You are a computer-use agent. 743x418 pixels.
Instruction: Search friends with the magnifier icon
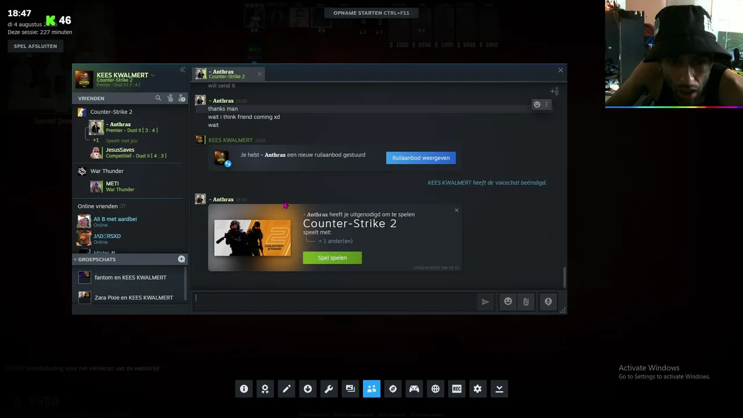pyautogui.click(x=158, y=98)
